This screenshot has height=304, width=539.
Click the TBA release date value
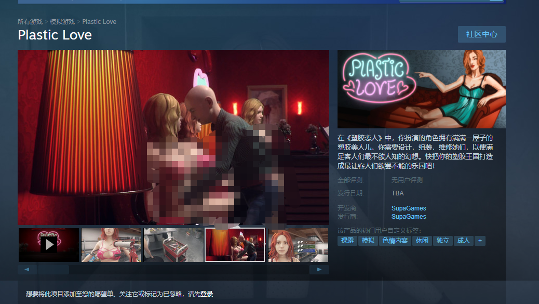click(x=398, y=193)
